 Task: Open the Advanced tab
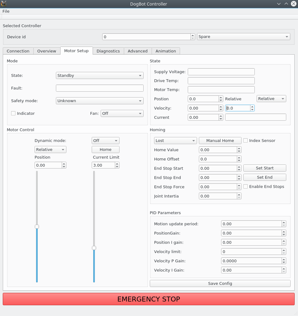point(137,51)
